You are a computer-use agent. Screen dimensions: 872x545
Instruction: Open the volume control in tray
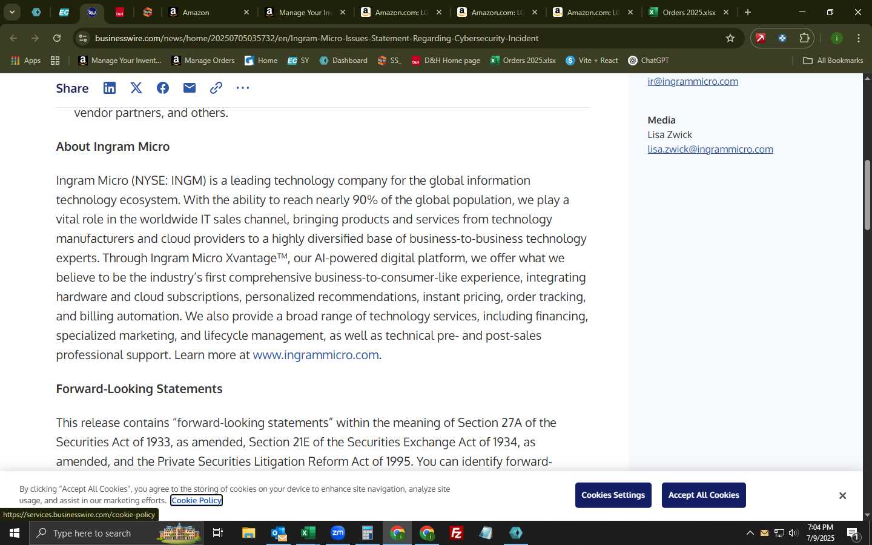793,533
